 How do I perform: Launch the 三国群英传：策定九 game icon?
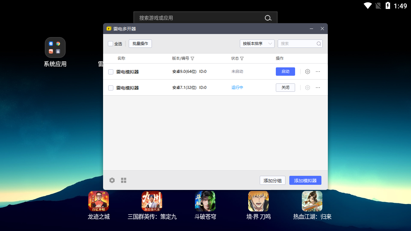point(152,201)
